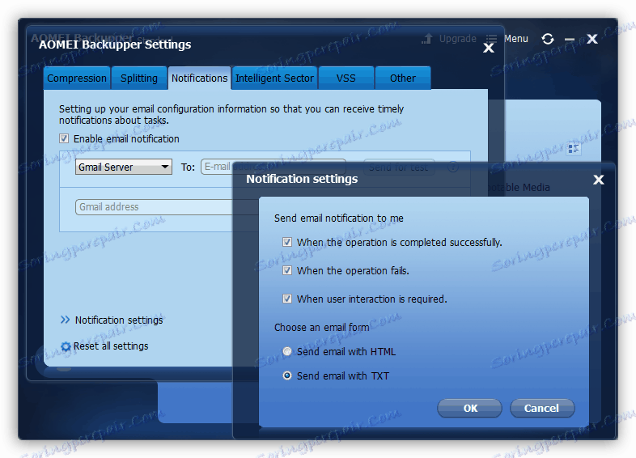Confirm notification settings with OK

click(469, 408)
